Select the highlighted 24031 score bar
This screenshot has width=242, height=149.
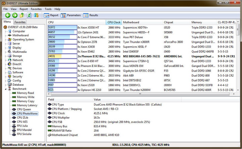point(63,56)
